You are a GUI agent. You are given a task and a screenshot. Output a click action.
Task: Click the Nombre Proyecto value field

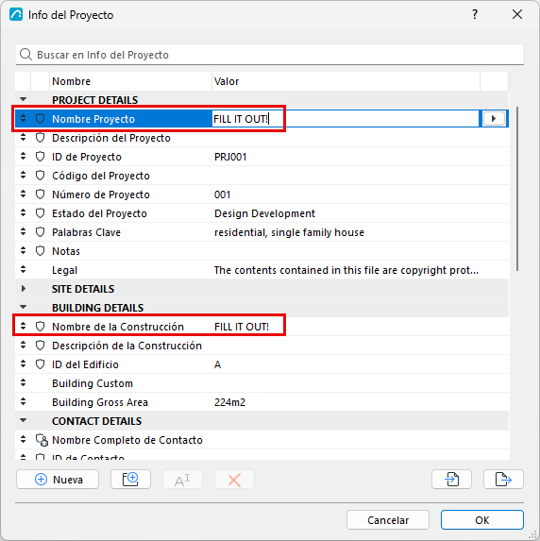346,119
